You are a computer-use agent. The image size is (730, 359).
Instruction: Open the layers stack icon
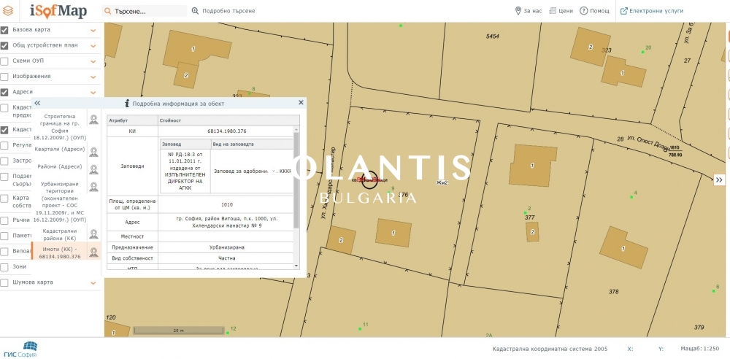8,11
